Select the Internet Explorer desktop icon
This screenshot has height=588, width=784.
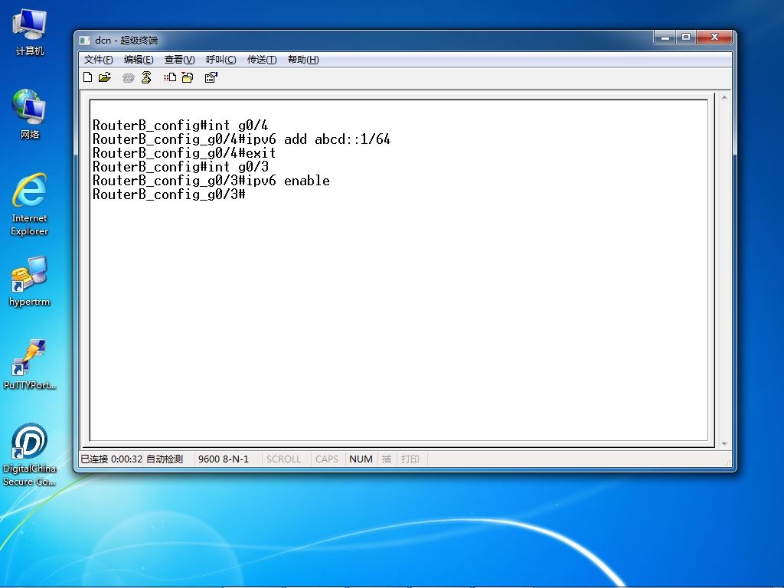pyautogui.click(x=30, y=204)
